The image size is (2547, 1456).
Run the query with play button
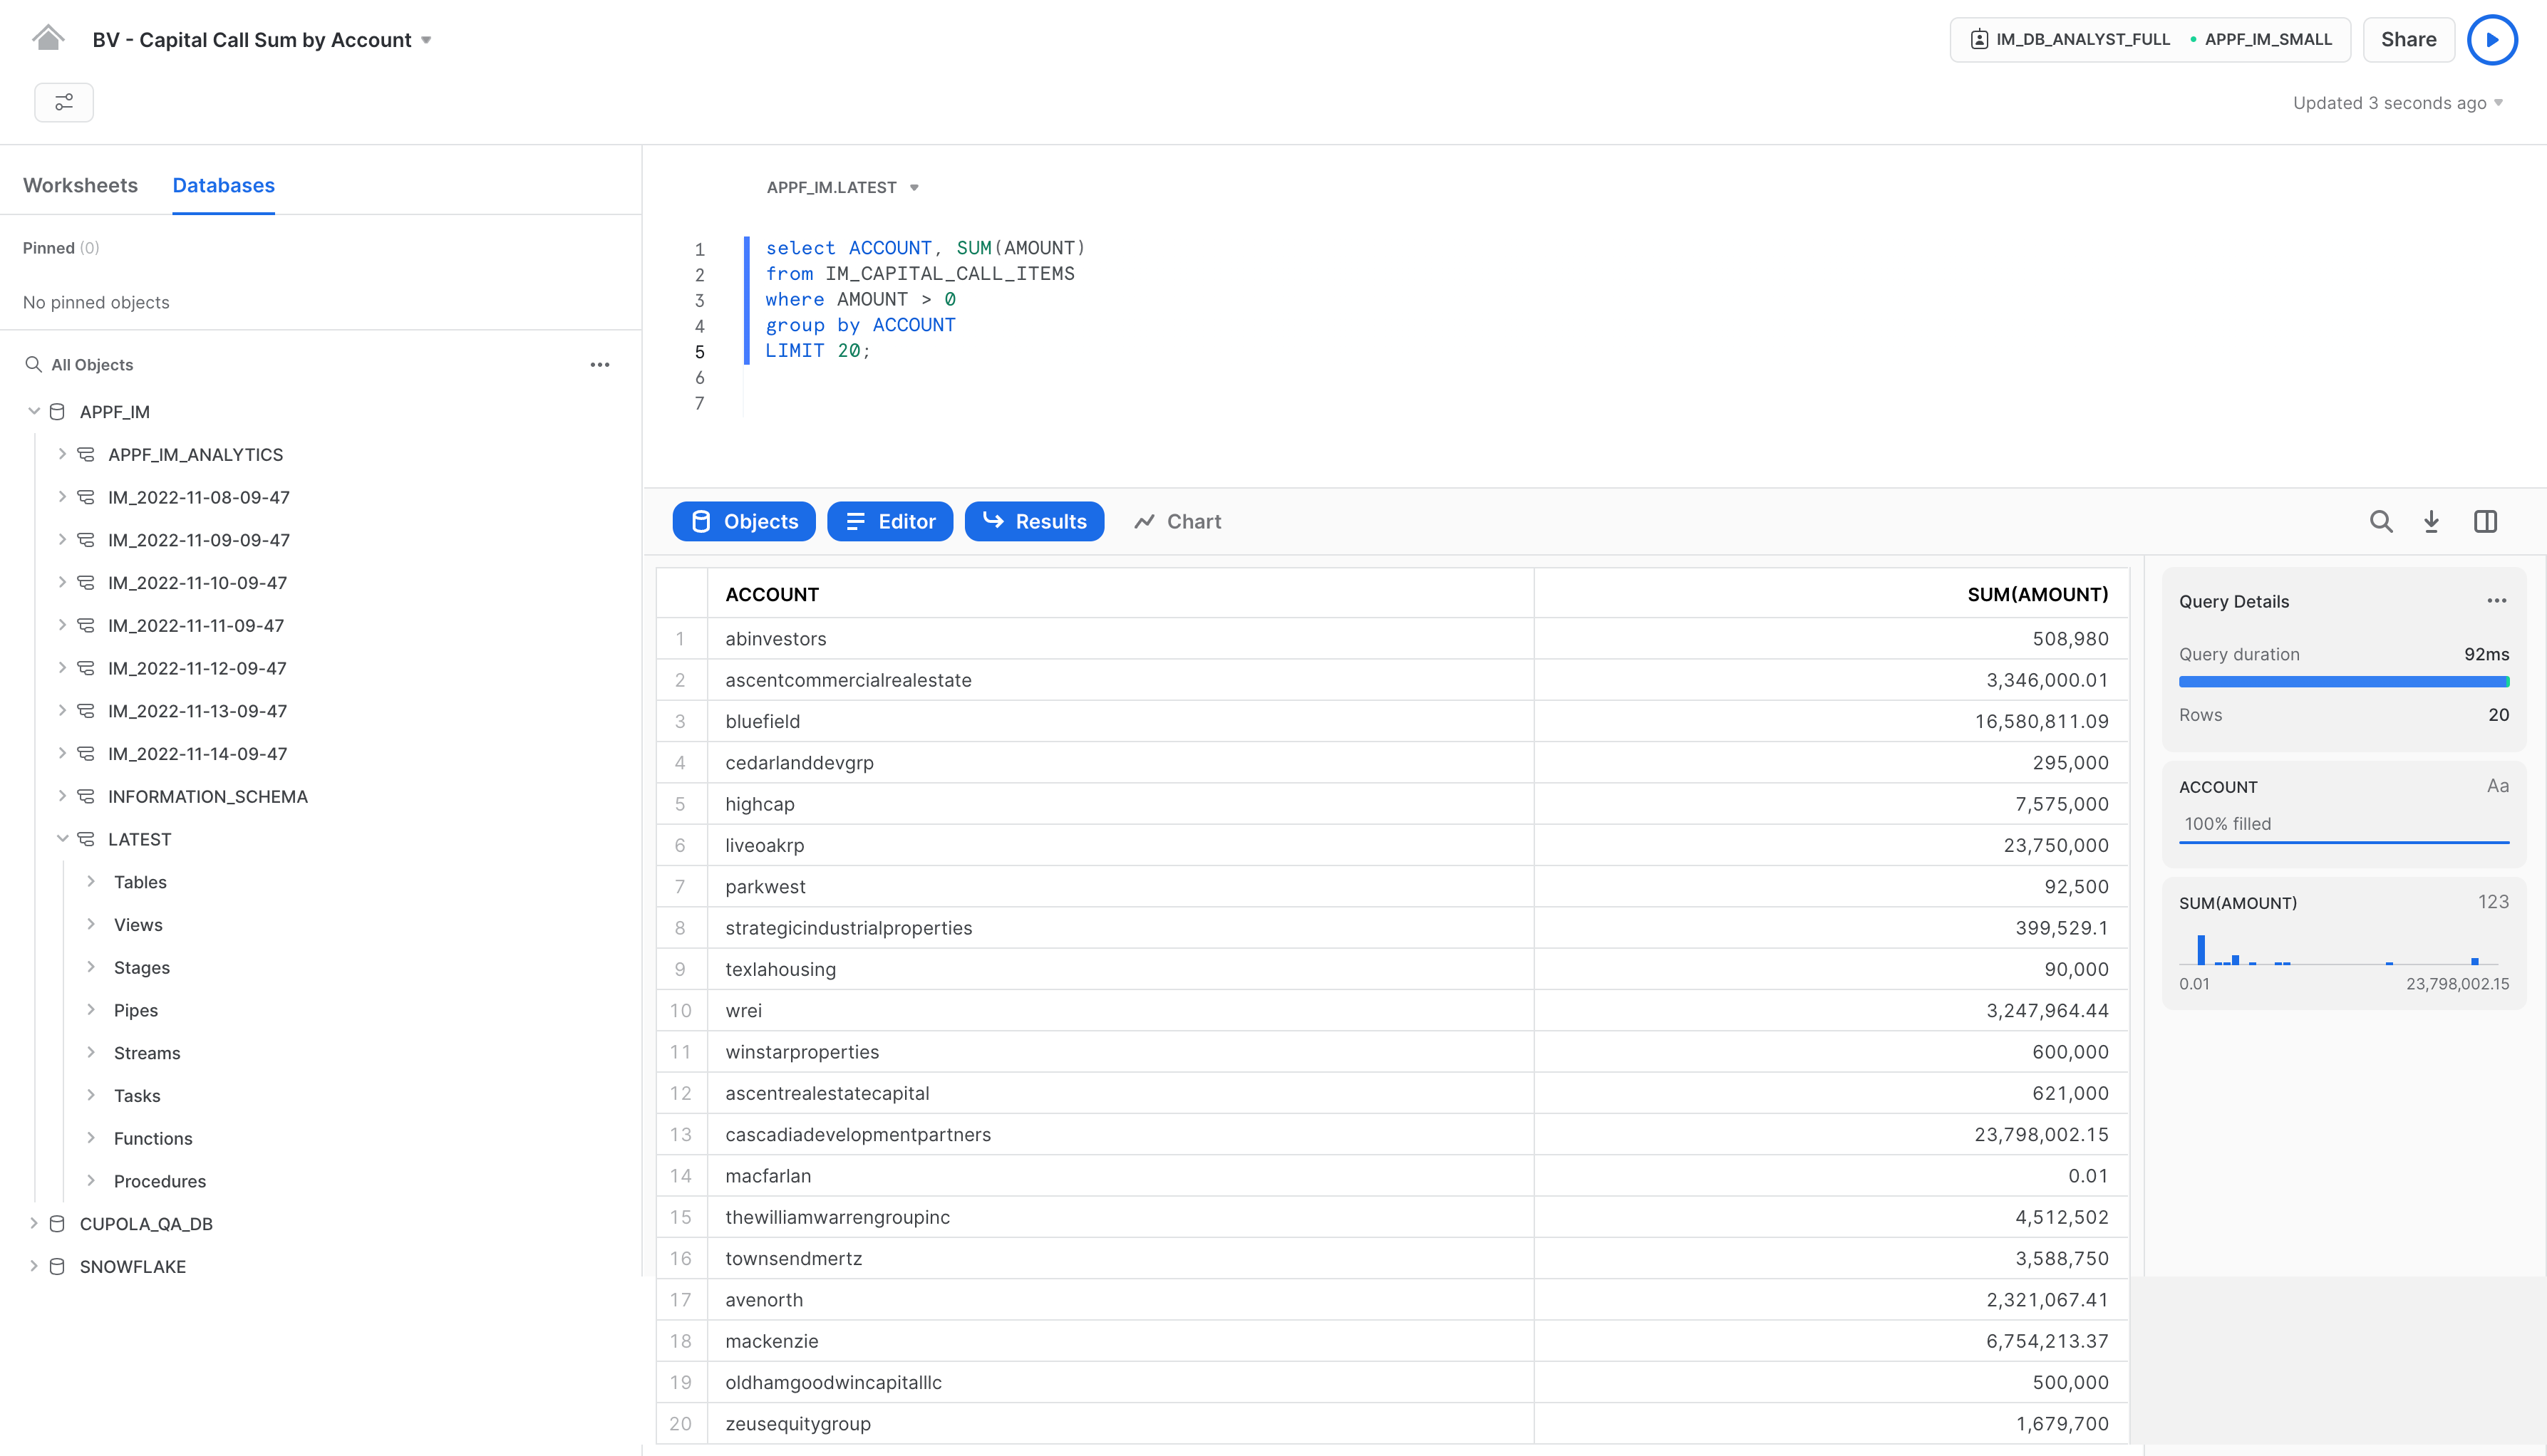coord(2491,40)
